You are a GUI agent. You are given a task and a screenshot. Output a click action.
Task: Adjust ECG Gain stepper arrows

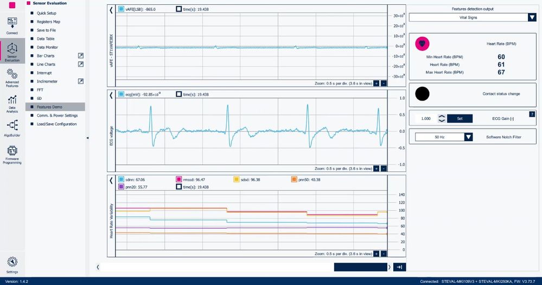[x=442, y=118]
